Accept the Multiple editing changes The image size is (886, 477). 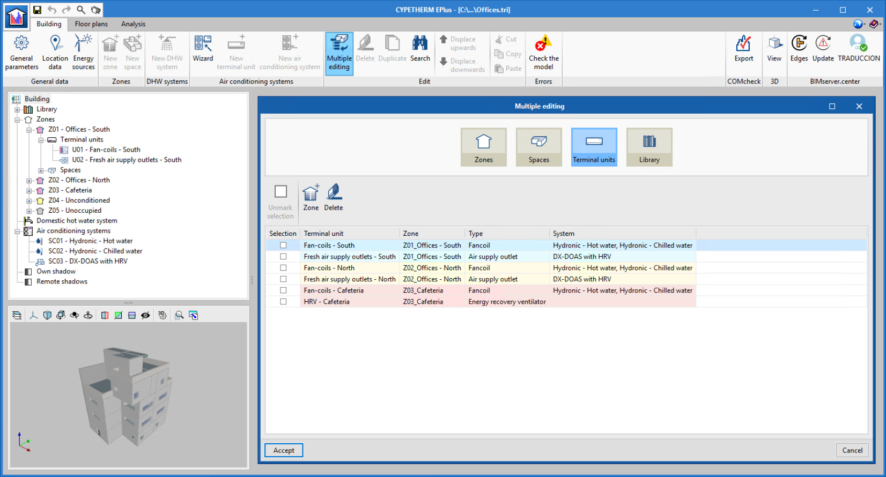point(284,450)
